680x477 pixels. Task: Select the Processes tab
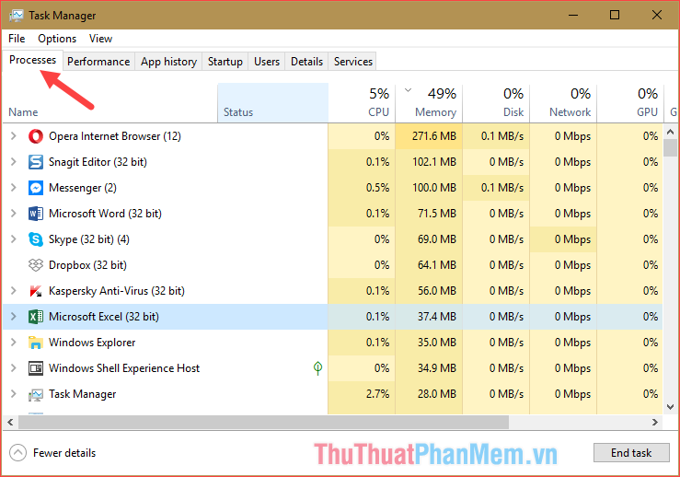[32, 60]
